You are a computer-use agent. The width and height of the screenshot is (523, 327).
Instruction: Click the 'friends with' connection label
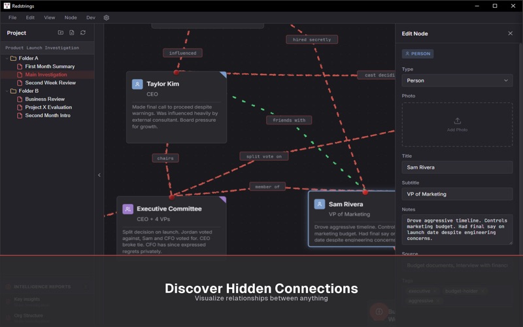tap(289, 120)
